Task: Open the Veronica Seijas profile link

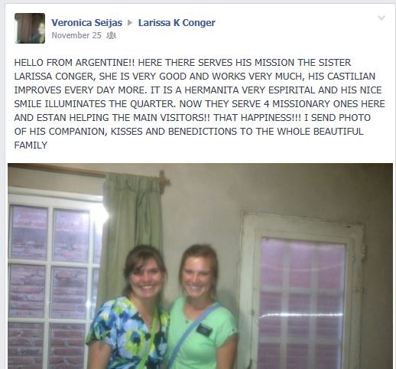Action: 87,23
